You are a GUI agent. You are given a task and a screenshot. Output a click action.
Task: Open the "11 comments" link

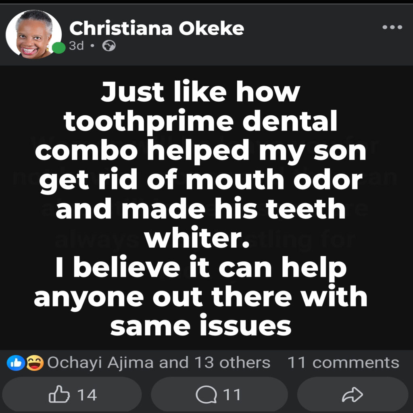[x=343, y=363]
